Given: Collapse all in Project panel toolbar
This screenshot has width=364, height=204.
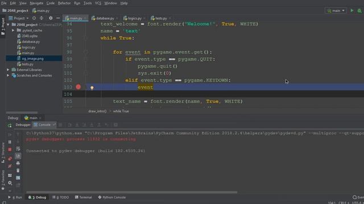Looking at the screenshot, I should [x=42, y=18].
